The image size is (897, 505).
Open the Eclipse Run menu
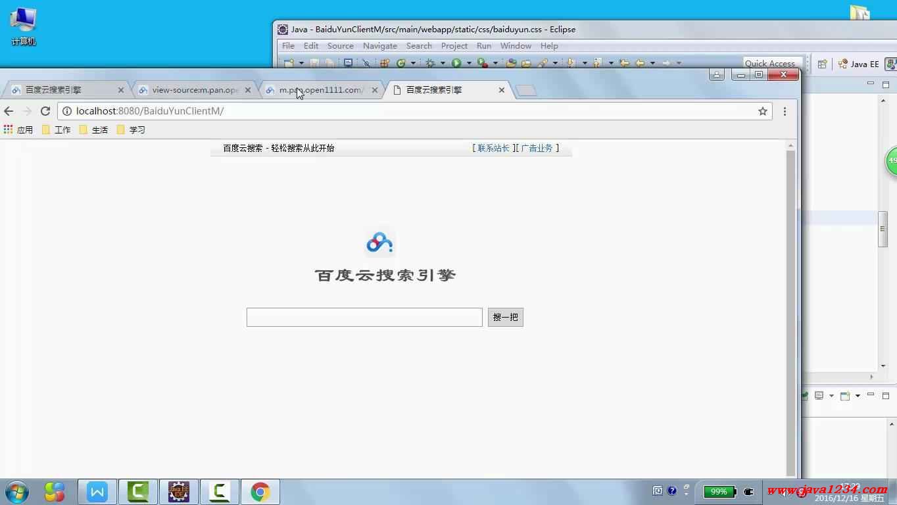484,46
